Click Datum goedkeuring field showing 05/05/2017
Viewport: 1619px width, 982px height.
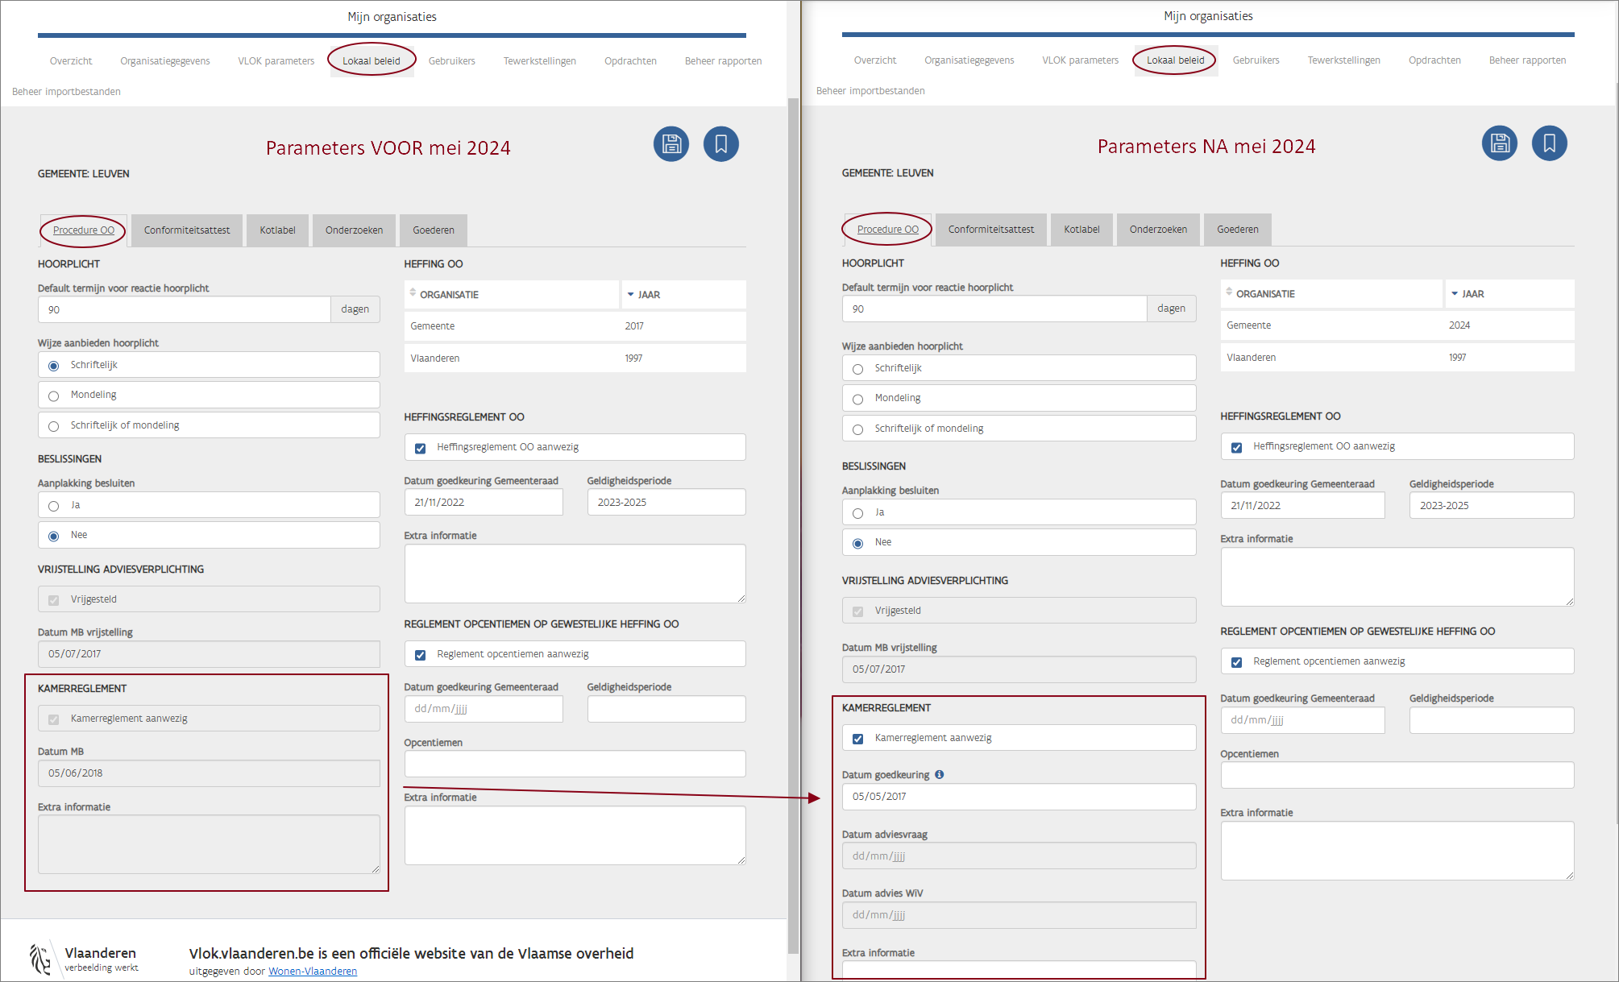click(x=1018, y=797)
